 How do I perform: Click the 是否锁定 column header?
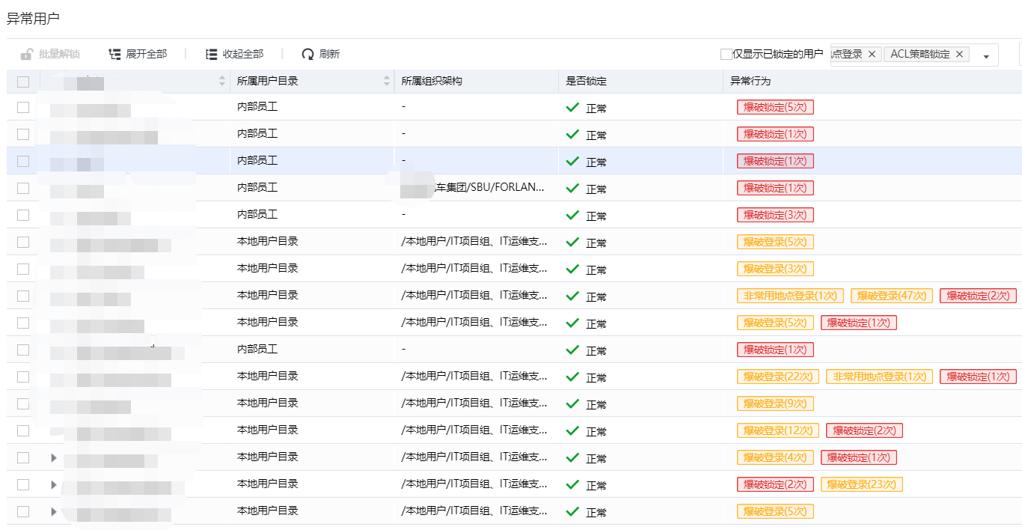click(x=586, y=81)
